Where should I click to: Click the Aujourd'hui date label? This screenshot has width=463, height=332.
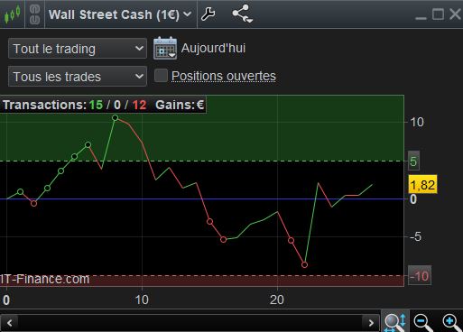[x=213, y=48]
